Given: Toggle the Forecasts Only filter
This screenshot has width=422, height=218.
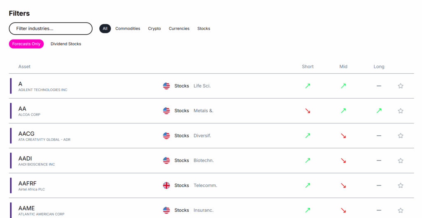Looking at the screenshot, I should (26, 44).
